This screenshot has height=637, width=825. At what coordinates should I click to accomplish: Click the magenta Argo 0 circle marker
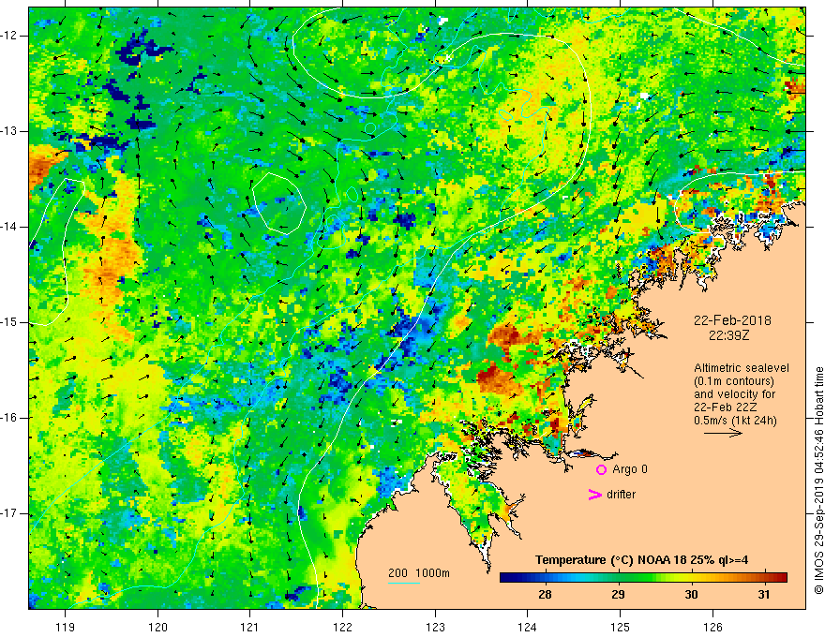[601, 469]
